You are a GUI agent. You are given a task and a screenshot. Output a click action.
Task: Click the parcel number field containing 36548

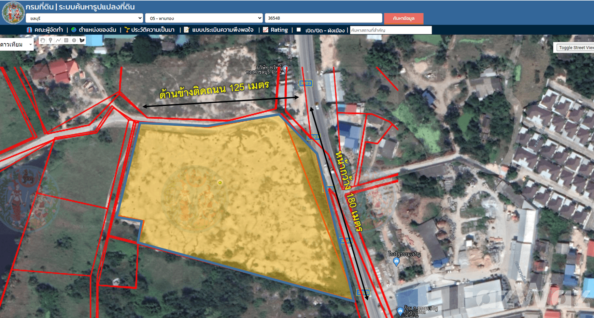pos(323,18)
